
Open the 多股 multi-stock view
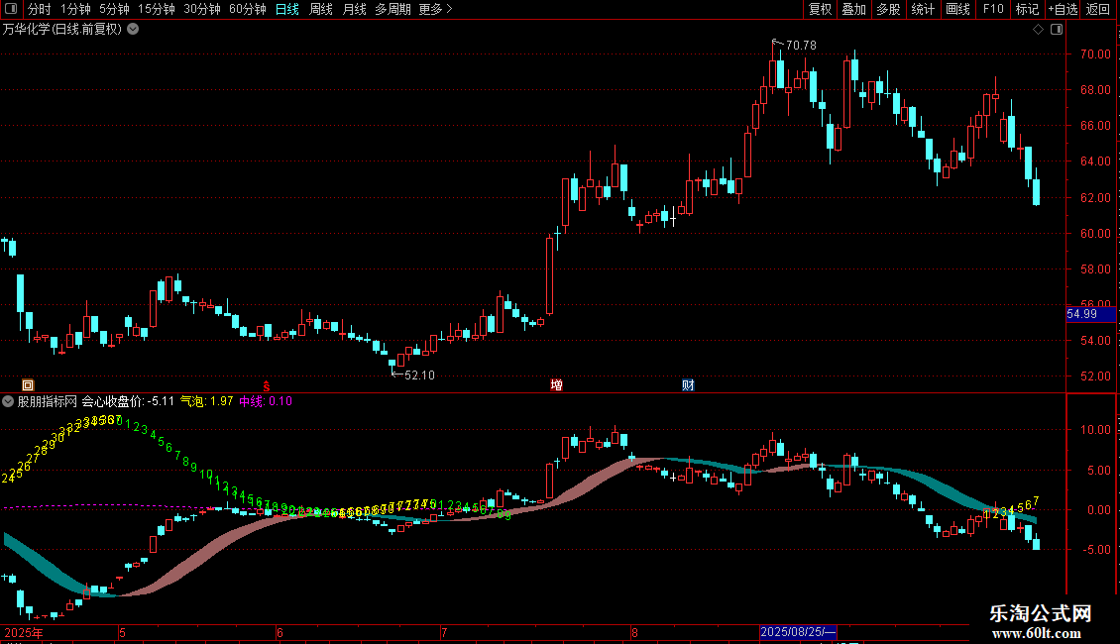(x=889, y=9)
